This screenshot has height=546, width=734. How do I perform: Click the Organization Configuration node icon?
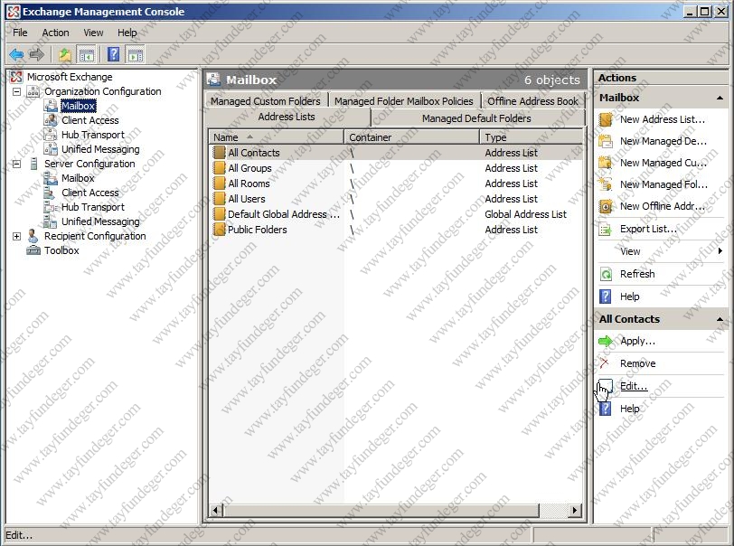click(x=33, y=91)
